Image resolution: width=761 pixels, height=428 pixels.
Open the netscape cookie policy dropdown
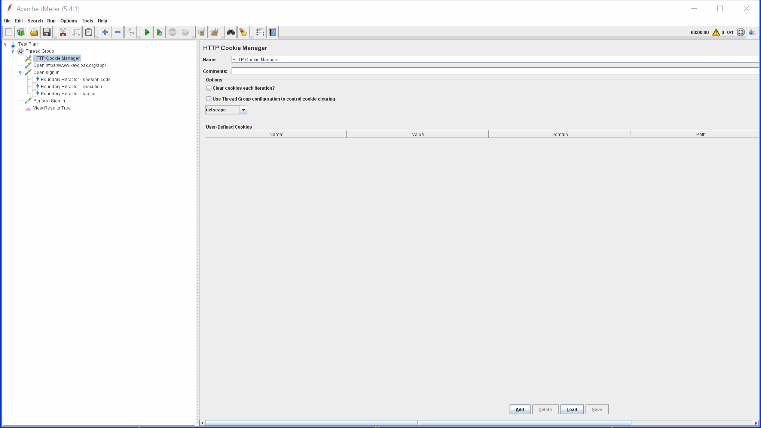(x=244, y=110)
